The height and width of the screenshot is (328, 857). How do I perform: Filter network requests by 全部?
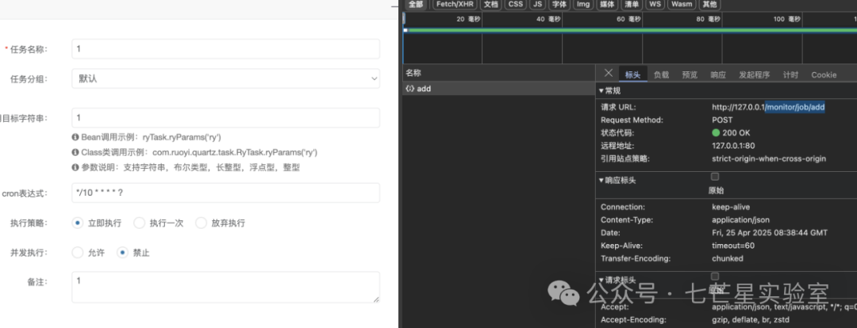coord(416,5)
